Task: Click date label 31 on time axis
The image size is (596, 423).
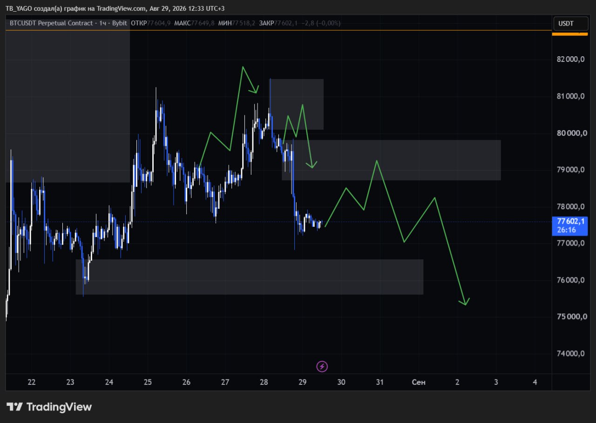Action: pos(380,382)
